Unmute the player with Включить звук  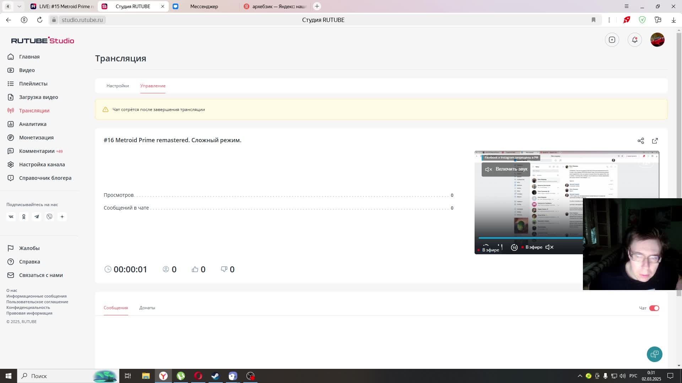[506, 169]
